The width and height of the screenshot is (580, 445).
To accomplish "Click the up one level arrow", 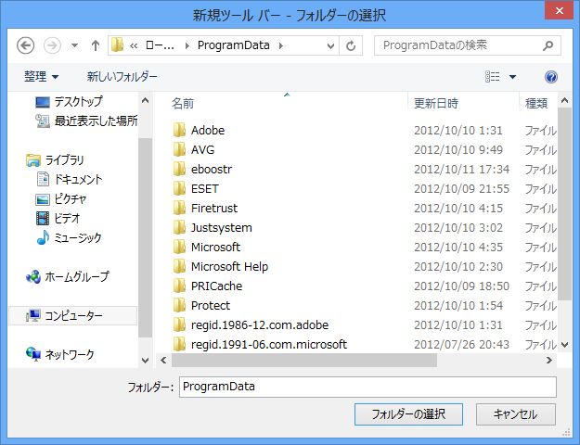I will coord(95,45).
